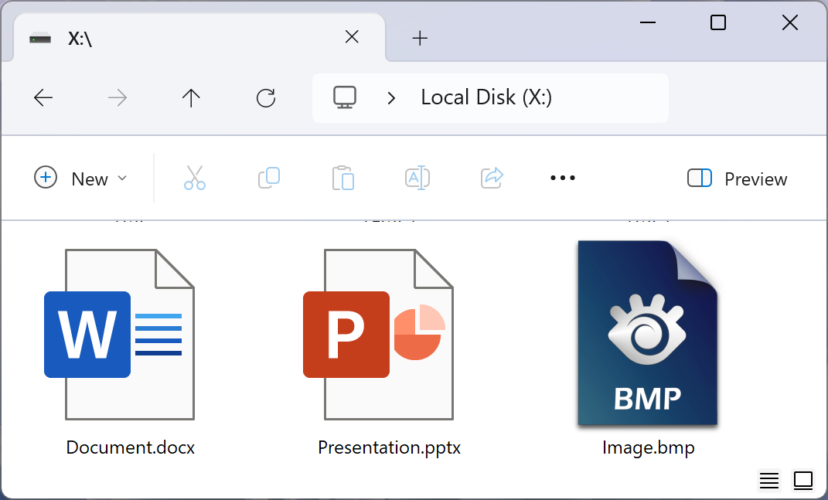Go up one folder level
Viewport: 828px width, 500px height.
[191, 97]
